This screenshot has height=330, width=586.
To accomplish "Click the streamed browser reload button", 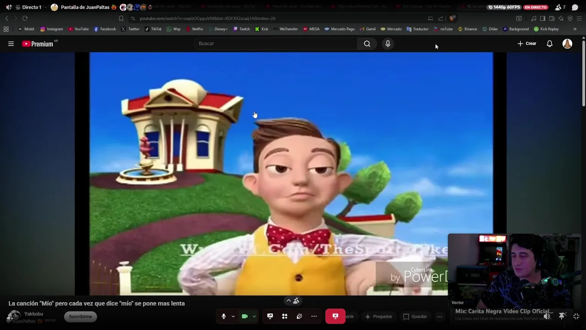I will tap(25, 18).
